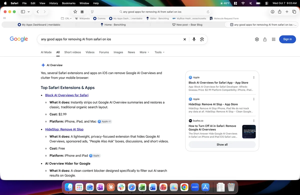The width and height of the screenshot is (300, 195).
Task: Switch to AI Mode search tab
Action: tap(46, 52)
